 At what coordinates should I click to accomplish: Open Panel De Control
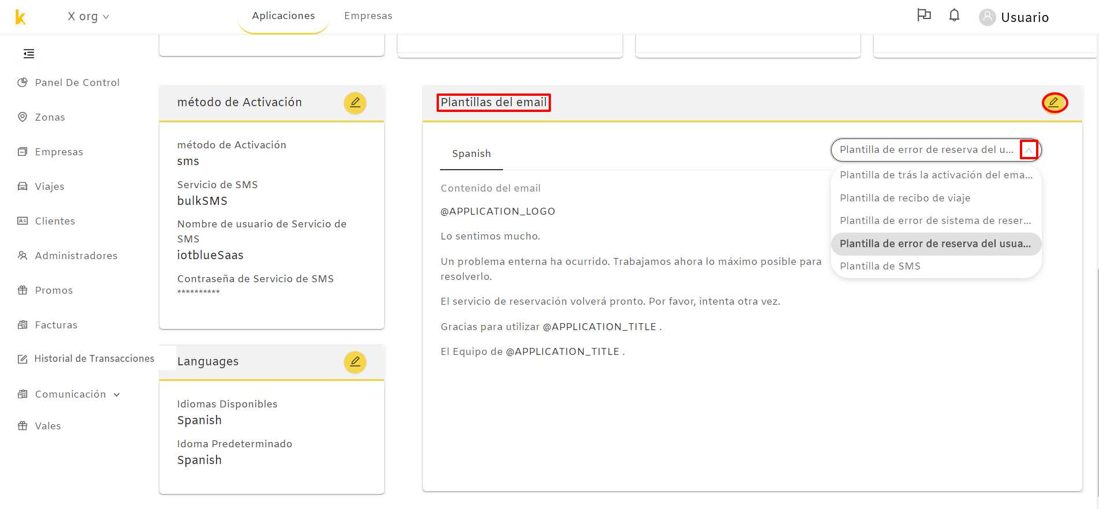coord(77,83)
